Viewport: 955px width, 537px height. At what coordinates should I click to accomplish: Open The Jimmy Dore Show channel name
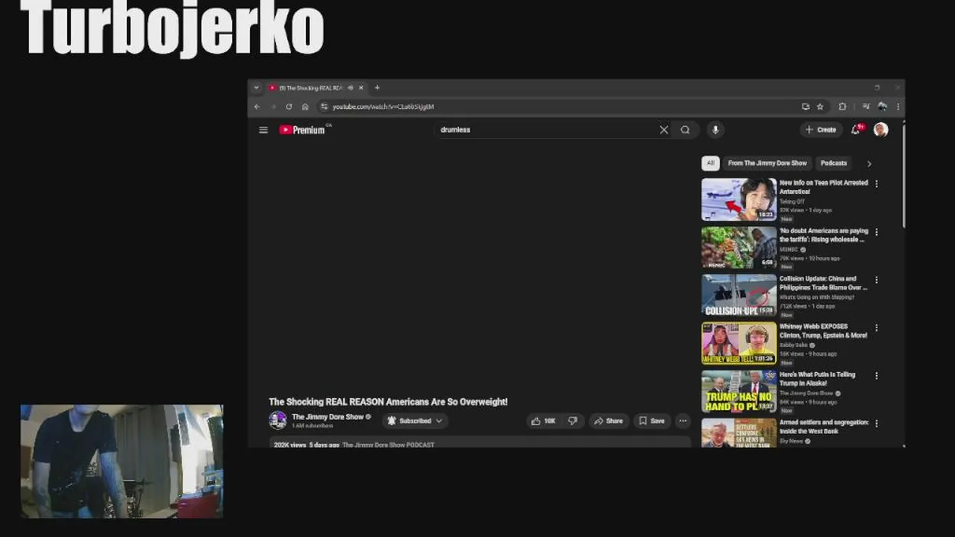point(328,417)
